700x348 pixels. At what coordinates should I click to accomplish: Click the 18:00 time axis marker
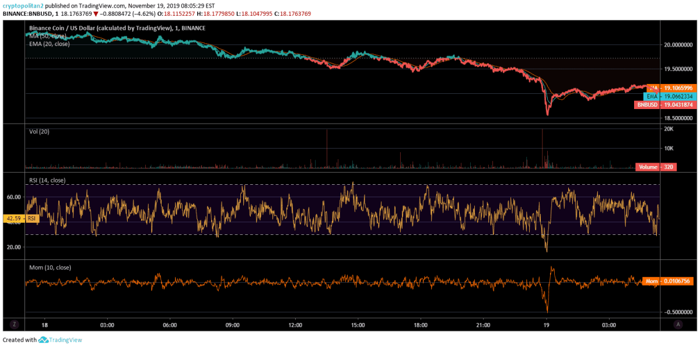pyautogui.click(x=421, y=325)
